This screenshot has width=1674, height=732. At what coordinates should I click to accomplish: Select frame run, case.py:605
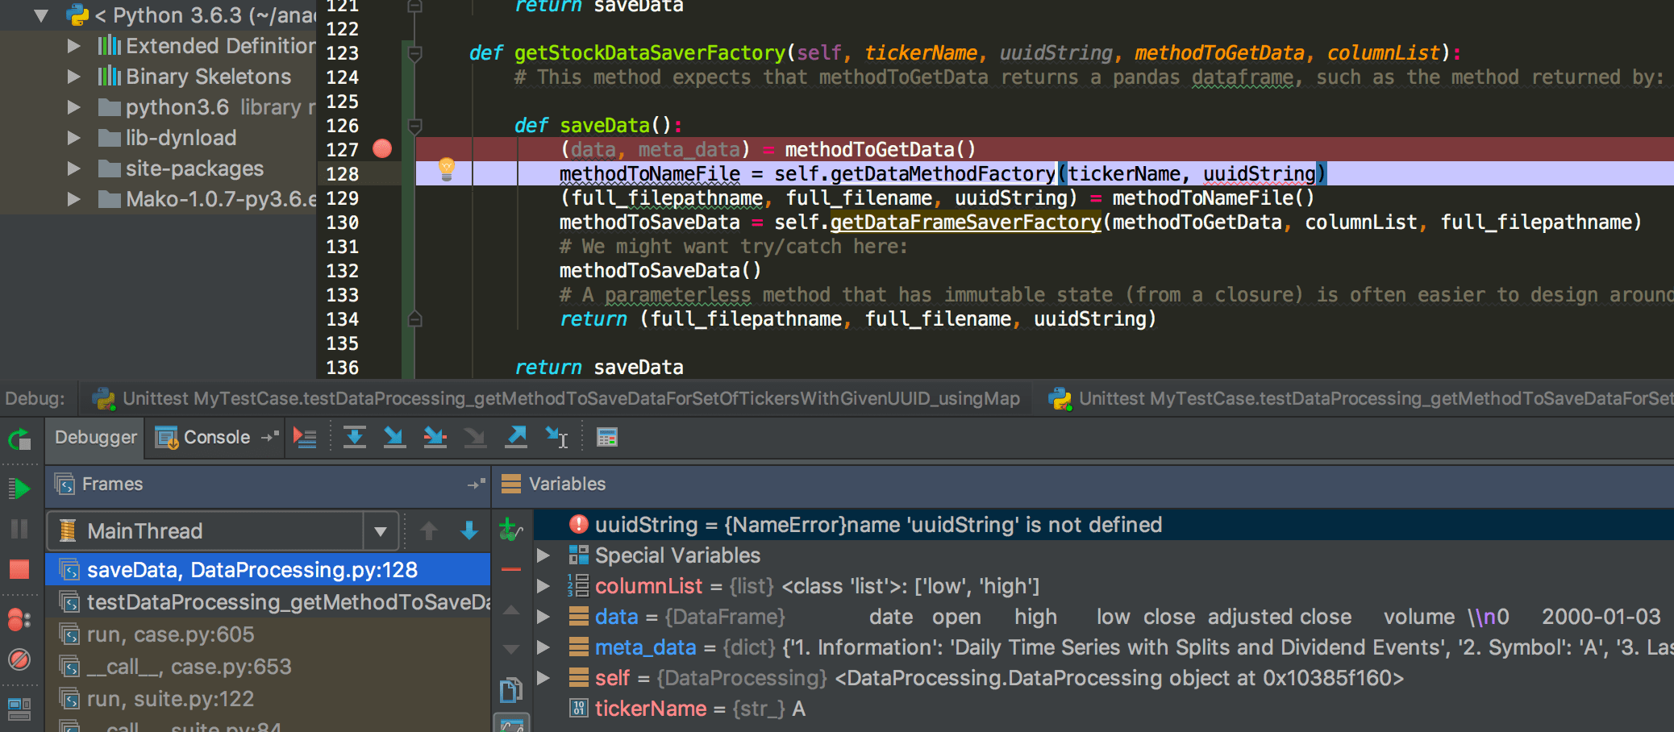click(x=268, y=634)
